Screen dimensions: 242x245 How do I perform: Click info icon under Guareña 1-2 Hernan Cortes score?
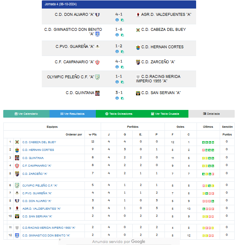(117, 52)
